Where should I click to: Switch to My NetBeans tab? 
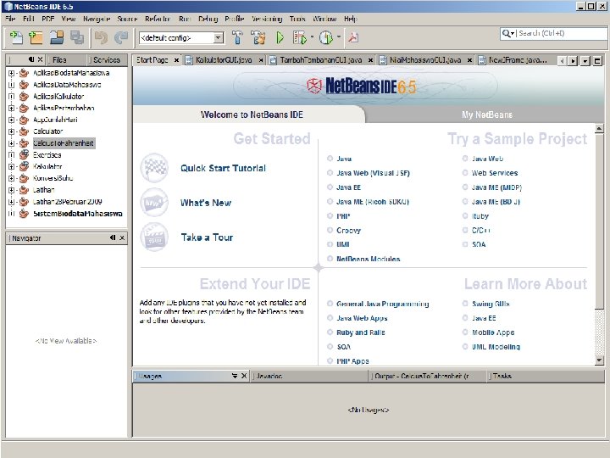(487, 114)
